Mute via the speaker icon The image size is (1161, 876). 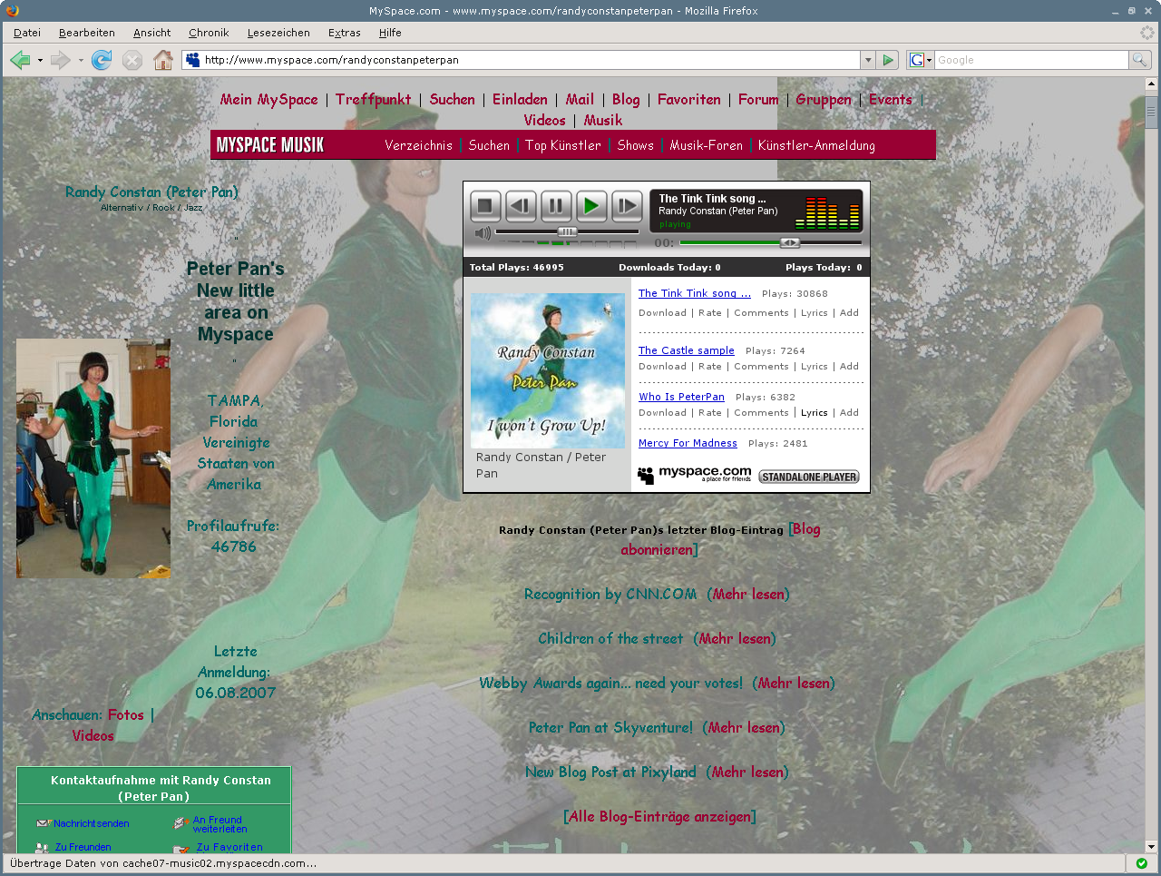coord(483,233)
